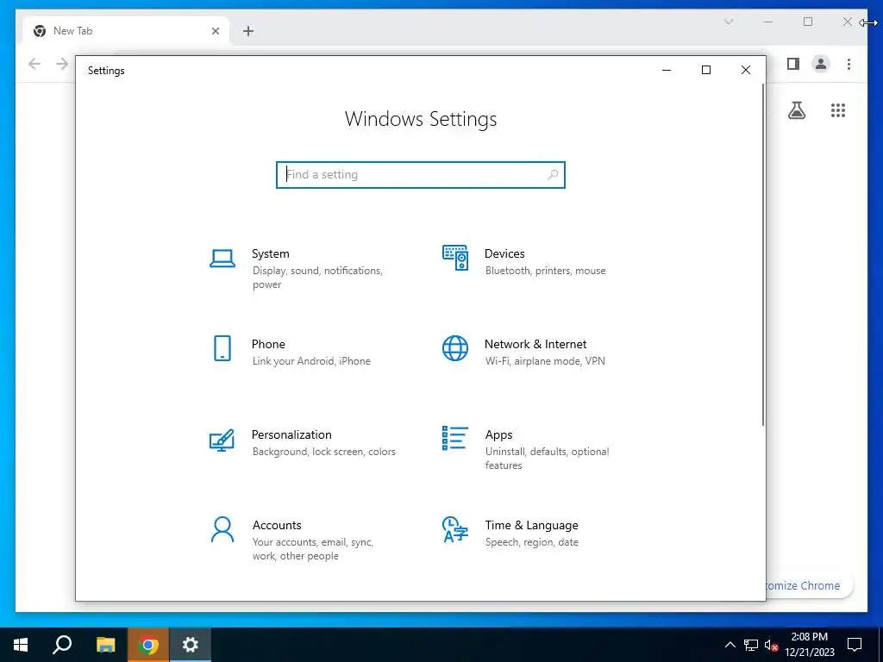
Task: Open Chrome Labs flask icon
Action: [x=796, y=110]
